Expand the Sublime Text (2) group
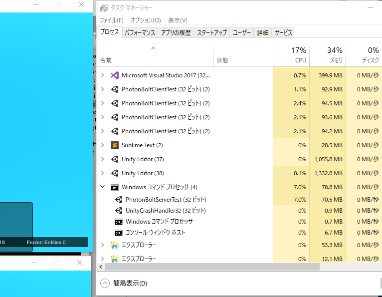 tap(103, 145)
